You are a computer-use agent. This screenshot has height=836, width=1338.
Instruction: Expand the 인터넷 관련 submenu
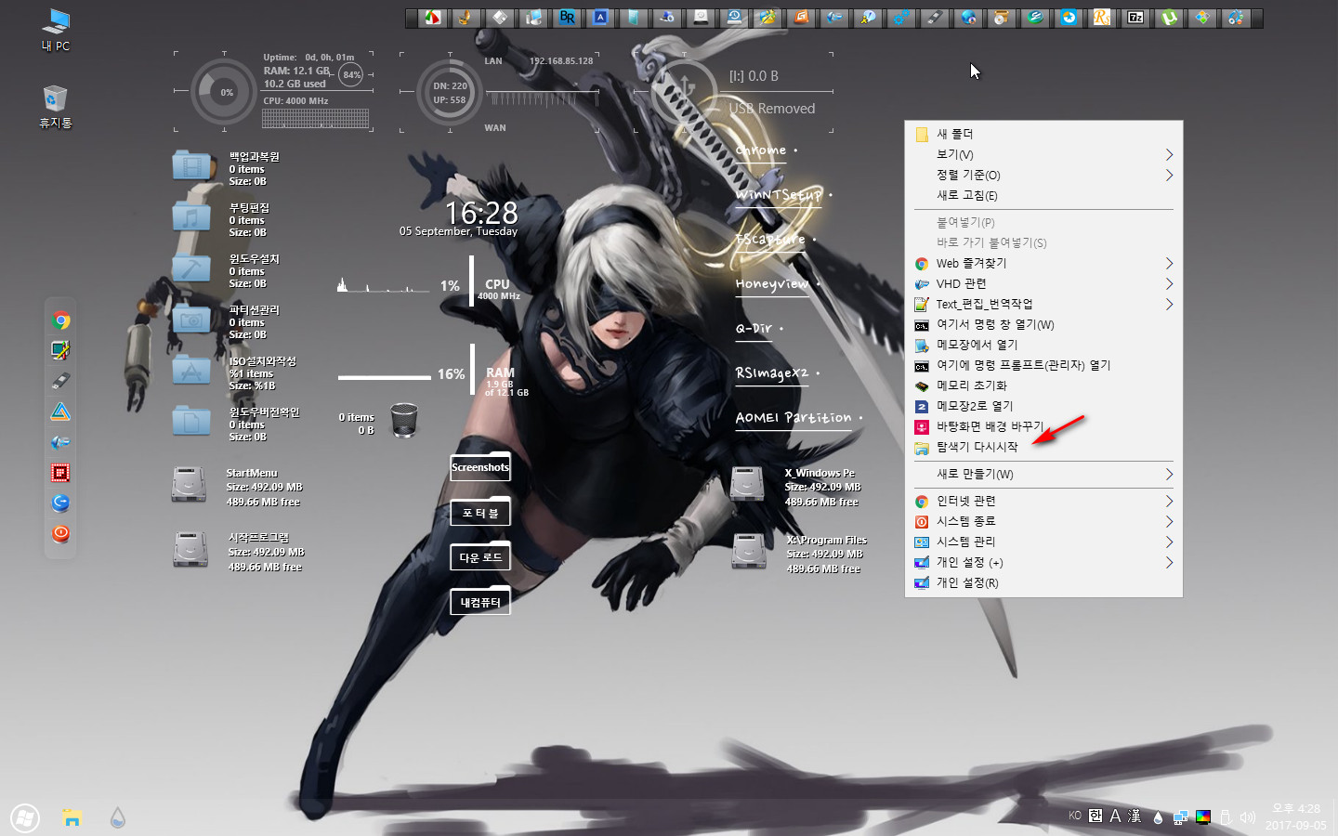tap(1043, 501)
